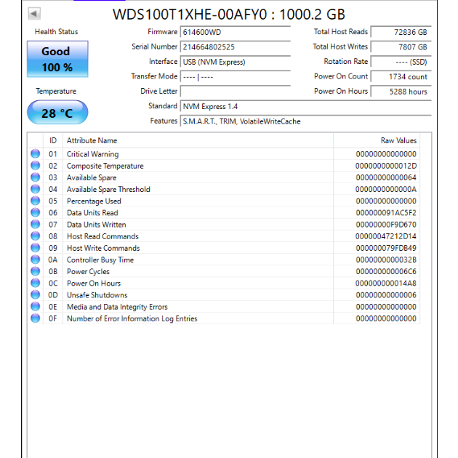Select the Power Cycles attribute name
Screen dimensions: 458x458
pos(88,271)
